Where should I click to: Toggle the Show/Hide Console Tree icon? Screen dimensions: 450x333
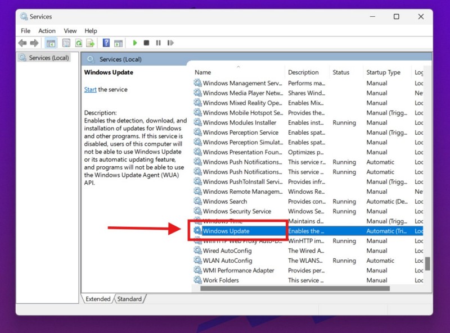(51, 43)
